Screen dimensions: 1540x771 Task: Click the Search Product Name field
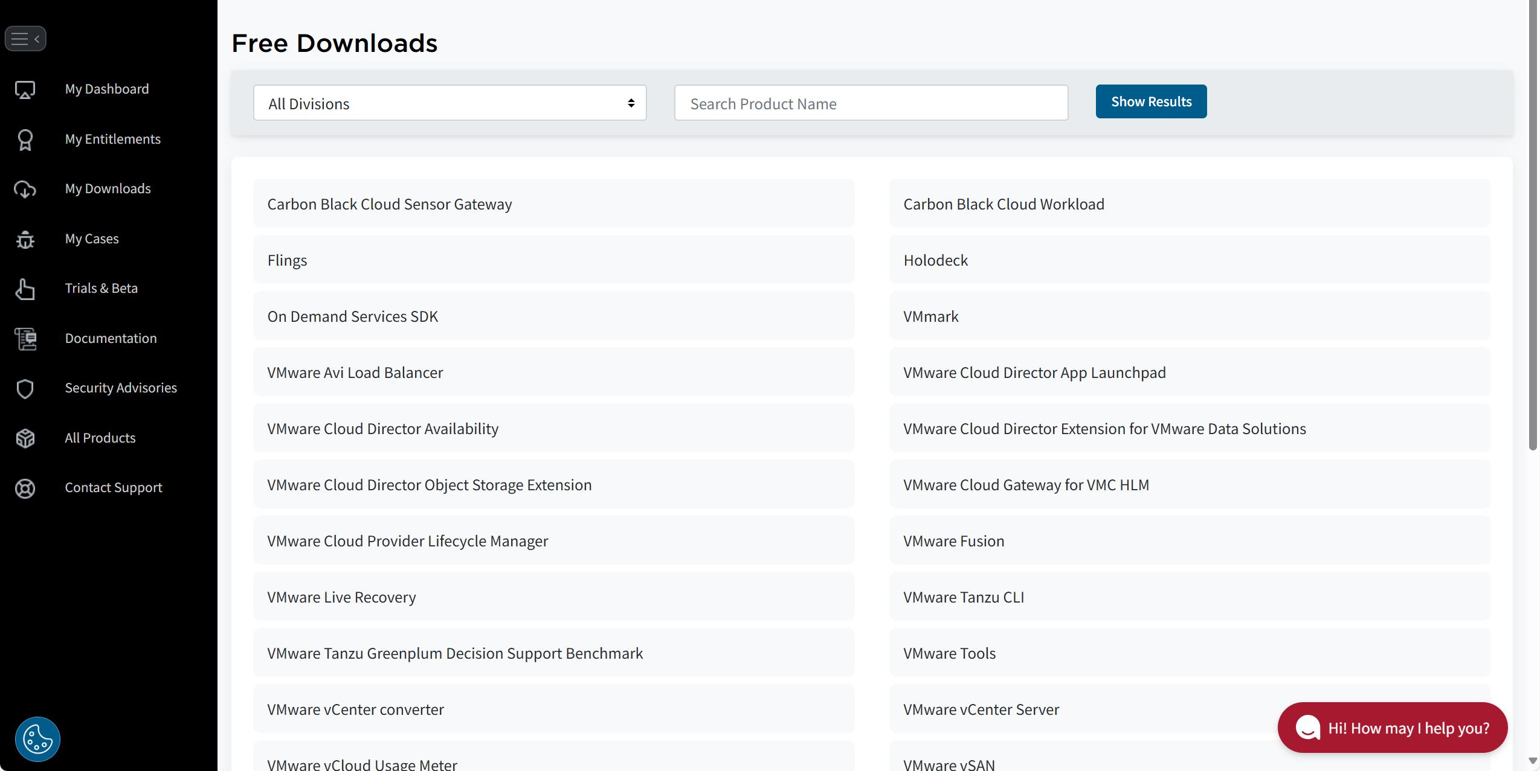point(870,103)
